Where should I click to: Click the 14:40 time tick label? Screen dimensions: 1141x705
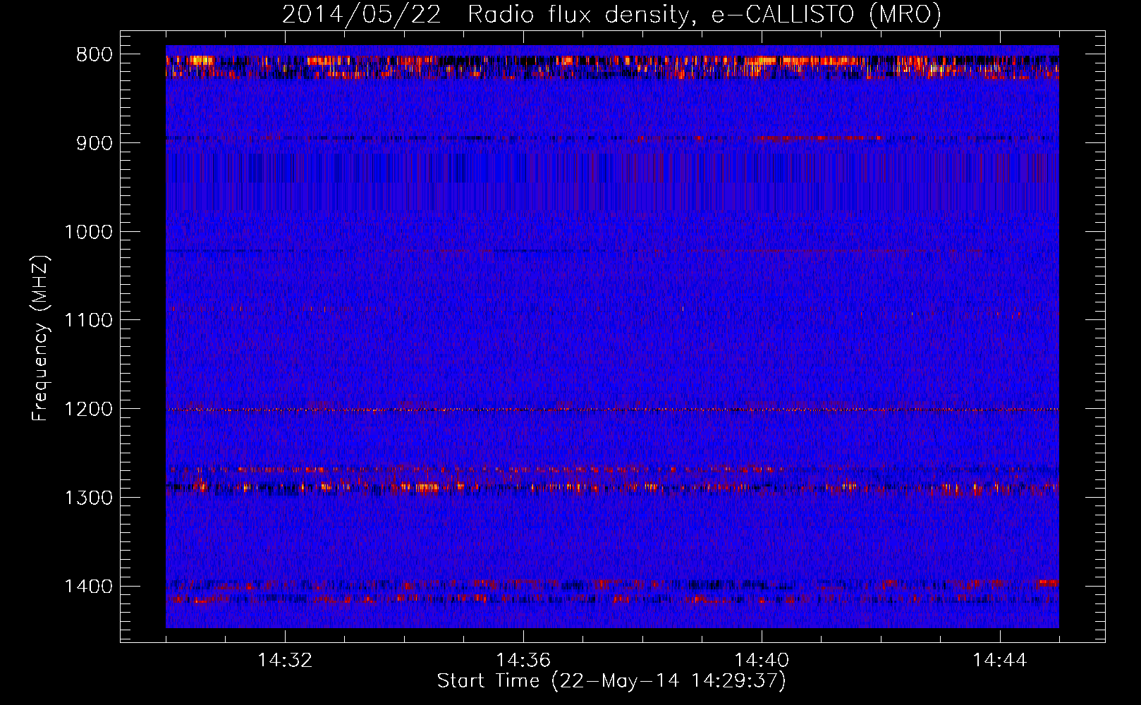click(762, 661)
